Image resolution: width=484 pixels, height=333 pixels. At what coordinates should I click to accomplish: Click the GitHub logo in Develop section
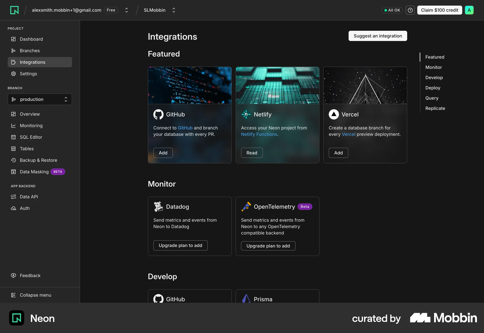coord(158,299)
